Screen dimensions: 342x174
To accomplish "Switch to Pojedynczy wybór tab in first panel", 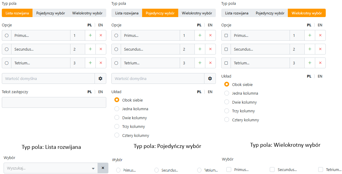I will 51,13.
